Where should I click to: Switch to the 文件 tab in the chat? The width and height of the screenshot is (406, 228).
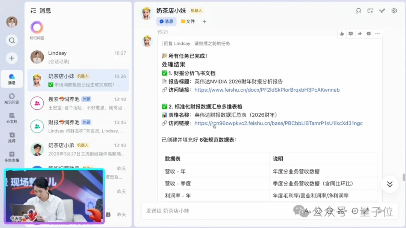point(188,21)
